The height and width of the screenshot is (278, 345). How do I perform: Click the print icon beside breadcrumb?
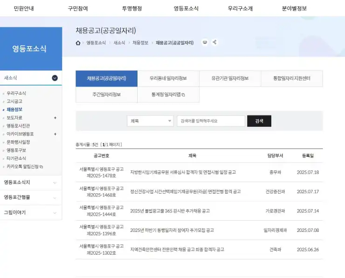(205, 42)
